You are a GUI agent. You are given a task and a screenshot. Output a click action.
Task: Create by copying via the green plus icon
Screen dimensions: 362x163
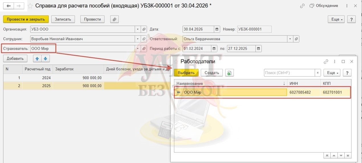click(x=230, y=73)
